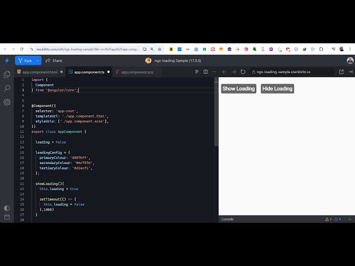Toggle the light/dark theme switch
The width and height of the screenshot is (355, 266).
pos(7,208)
